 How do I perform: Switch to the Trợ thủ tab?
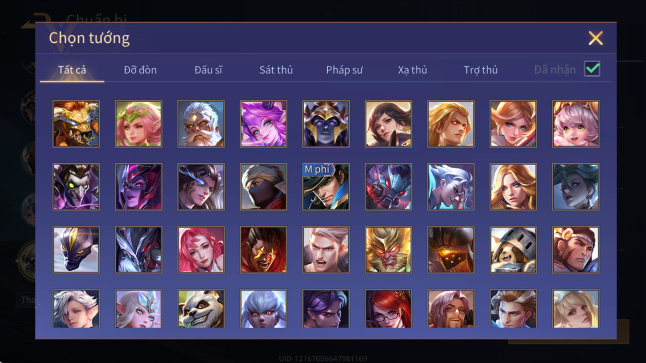pyautogui.click(x=481, y=70)
